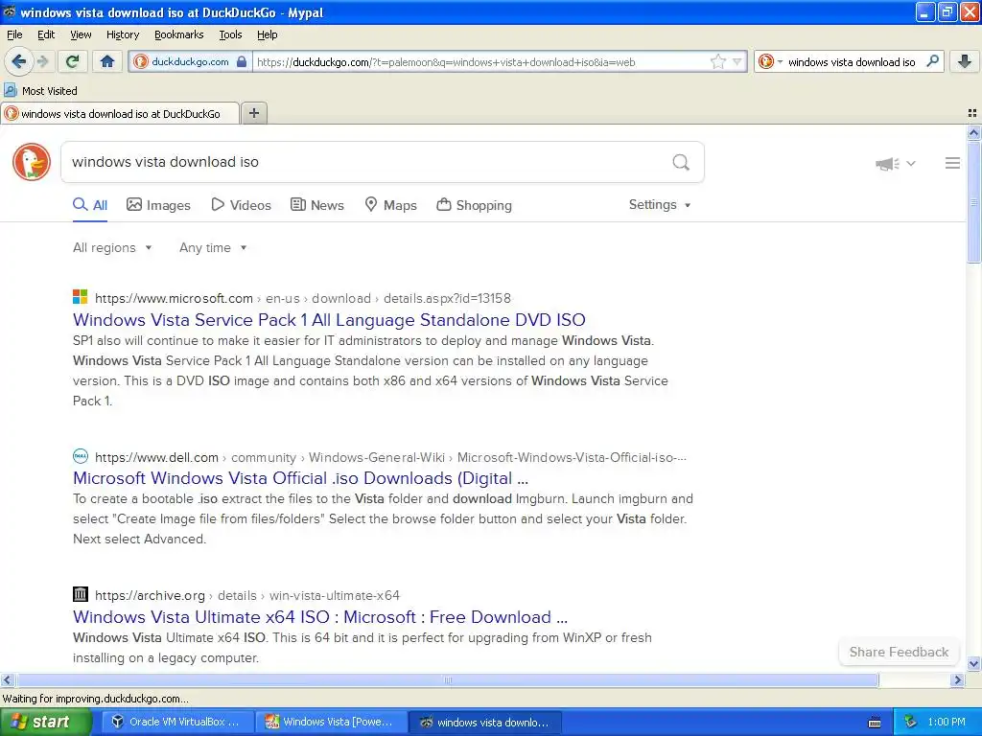Viewport: 982px width, 736px height.
Task: Click vertical scrollbar up arrow
Action: 973,132
